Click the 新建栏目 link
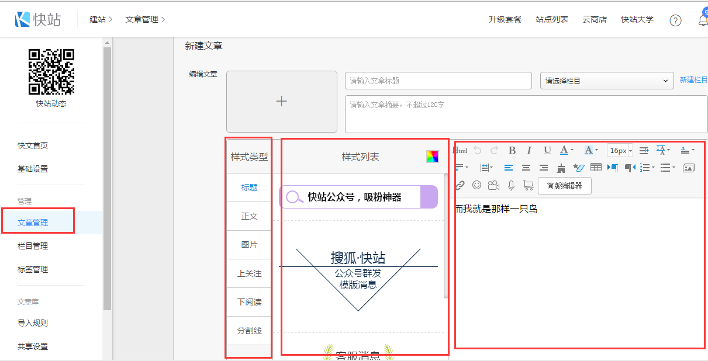 pos(693,80)
